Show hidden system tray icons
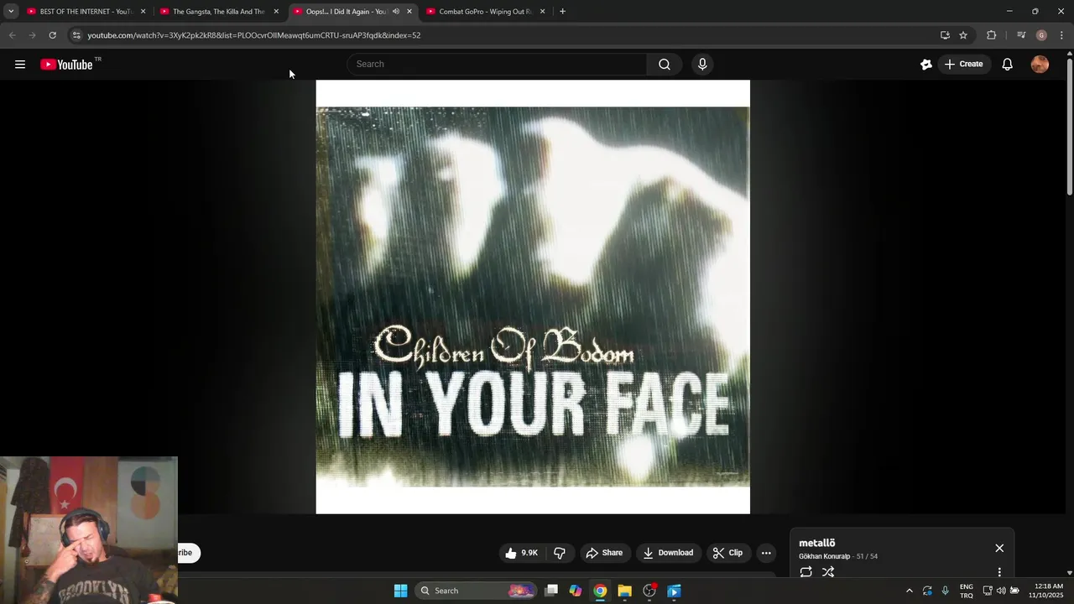This screenshot has width=1074, height=604. tap(909, 591)
